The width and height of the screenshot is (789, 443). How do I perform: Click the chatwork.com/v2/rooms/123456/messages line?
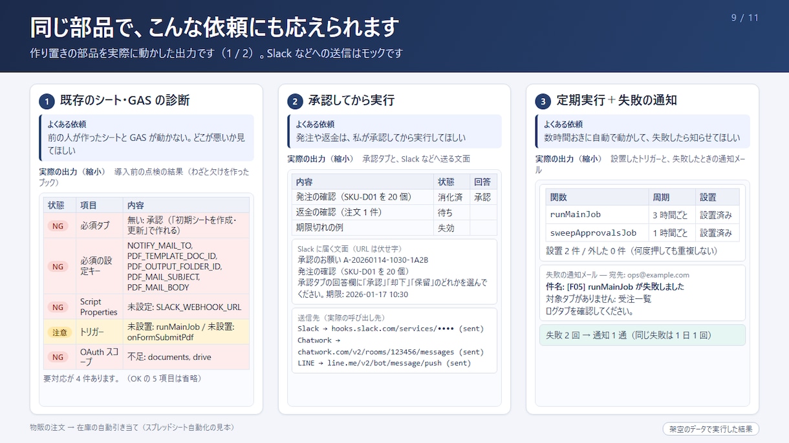(390, 352)
